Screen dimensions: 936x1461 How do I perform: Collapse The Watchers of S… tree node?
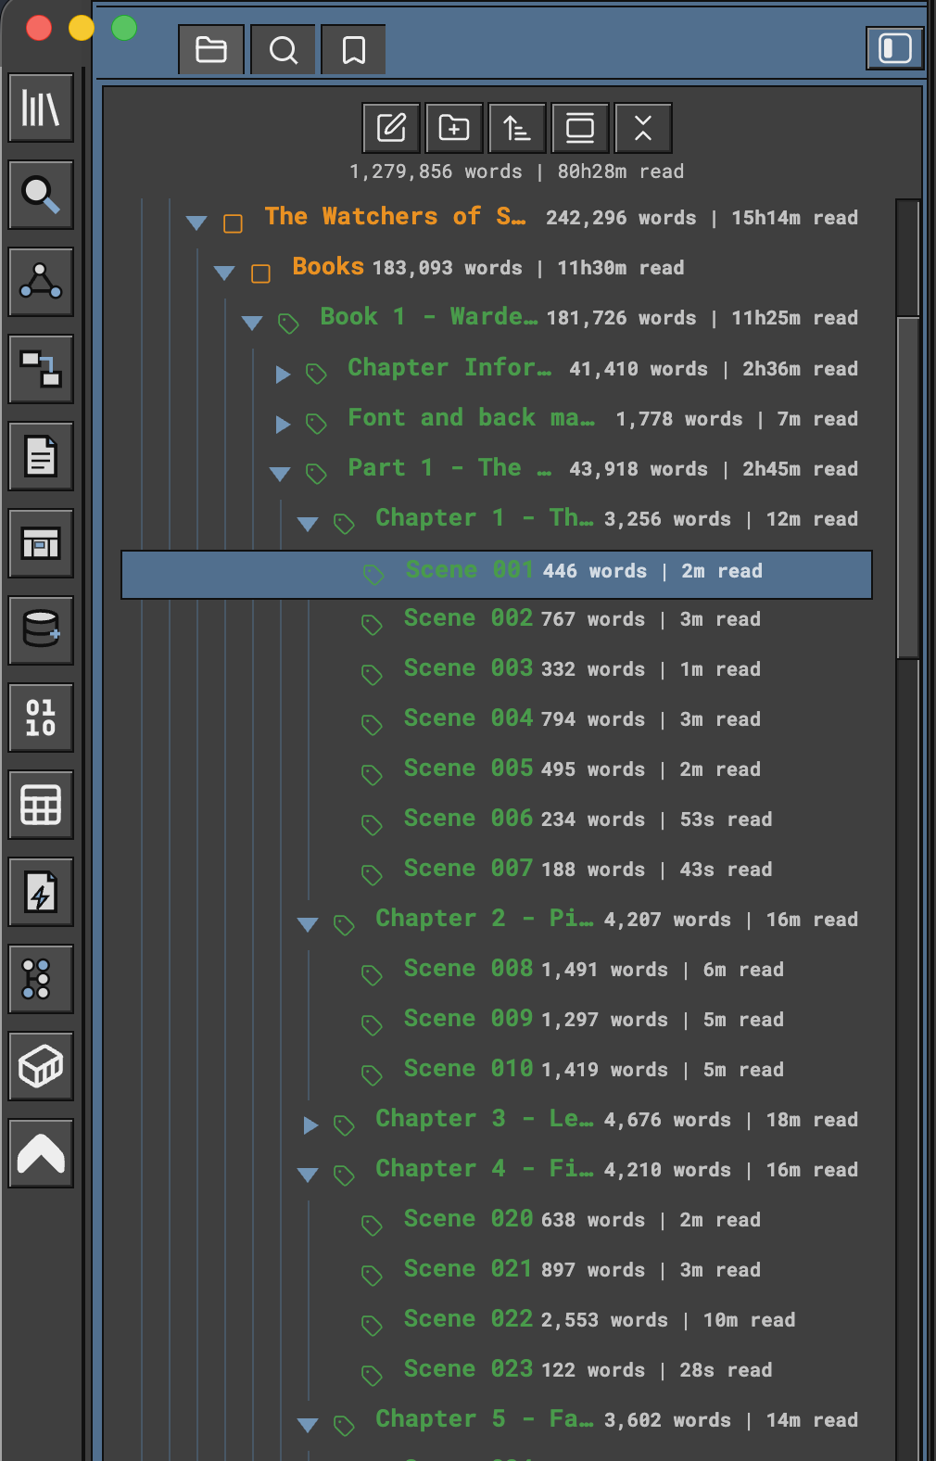pyautogui.click(x=196, y=222)
